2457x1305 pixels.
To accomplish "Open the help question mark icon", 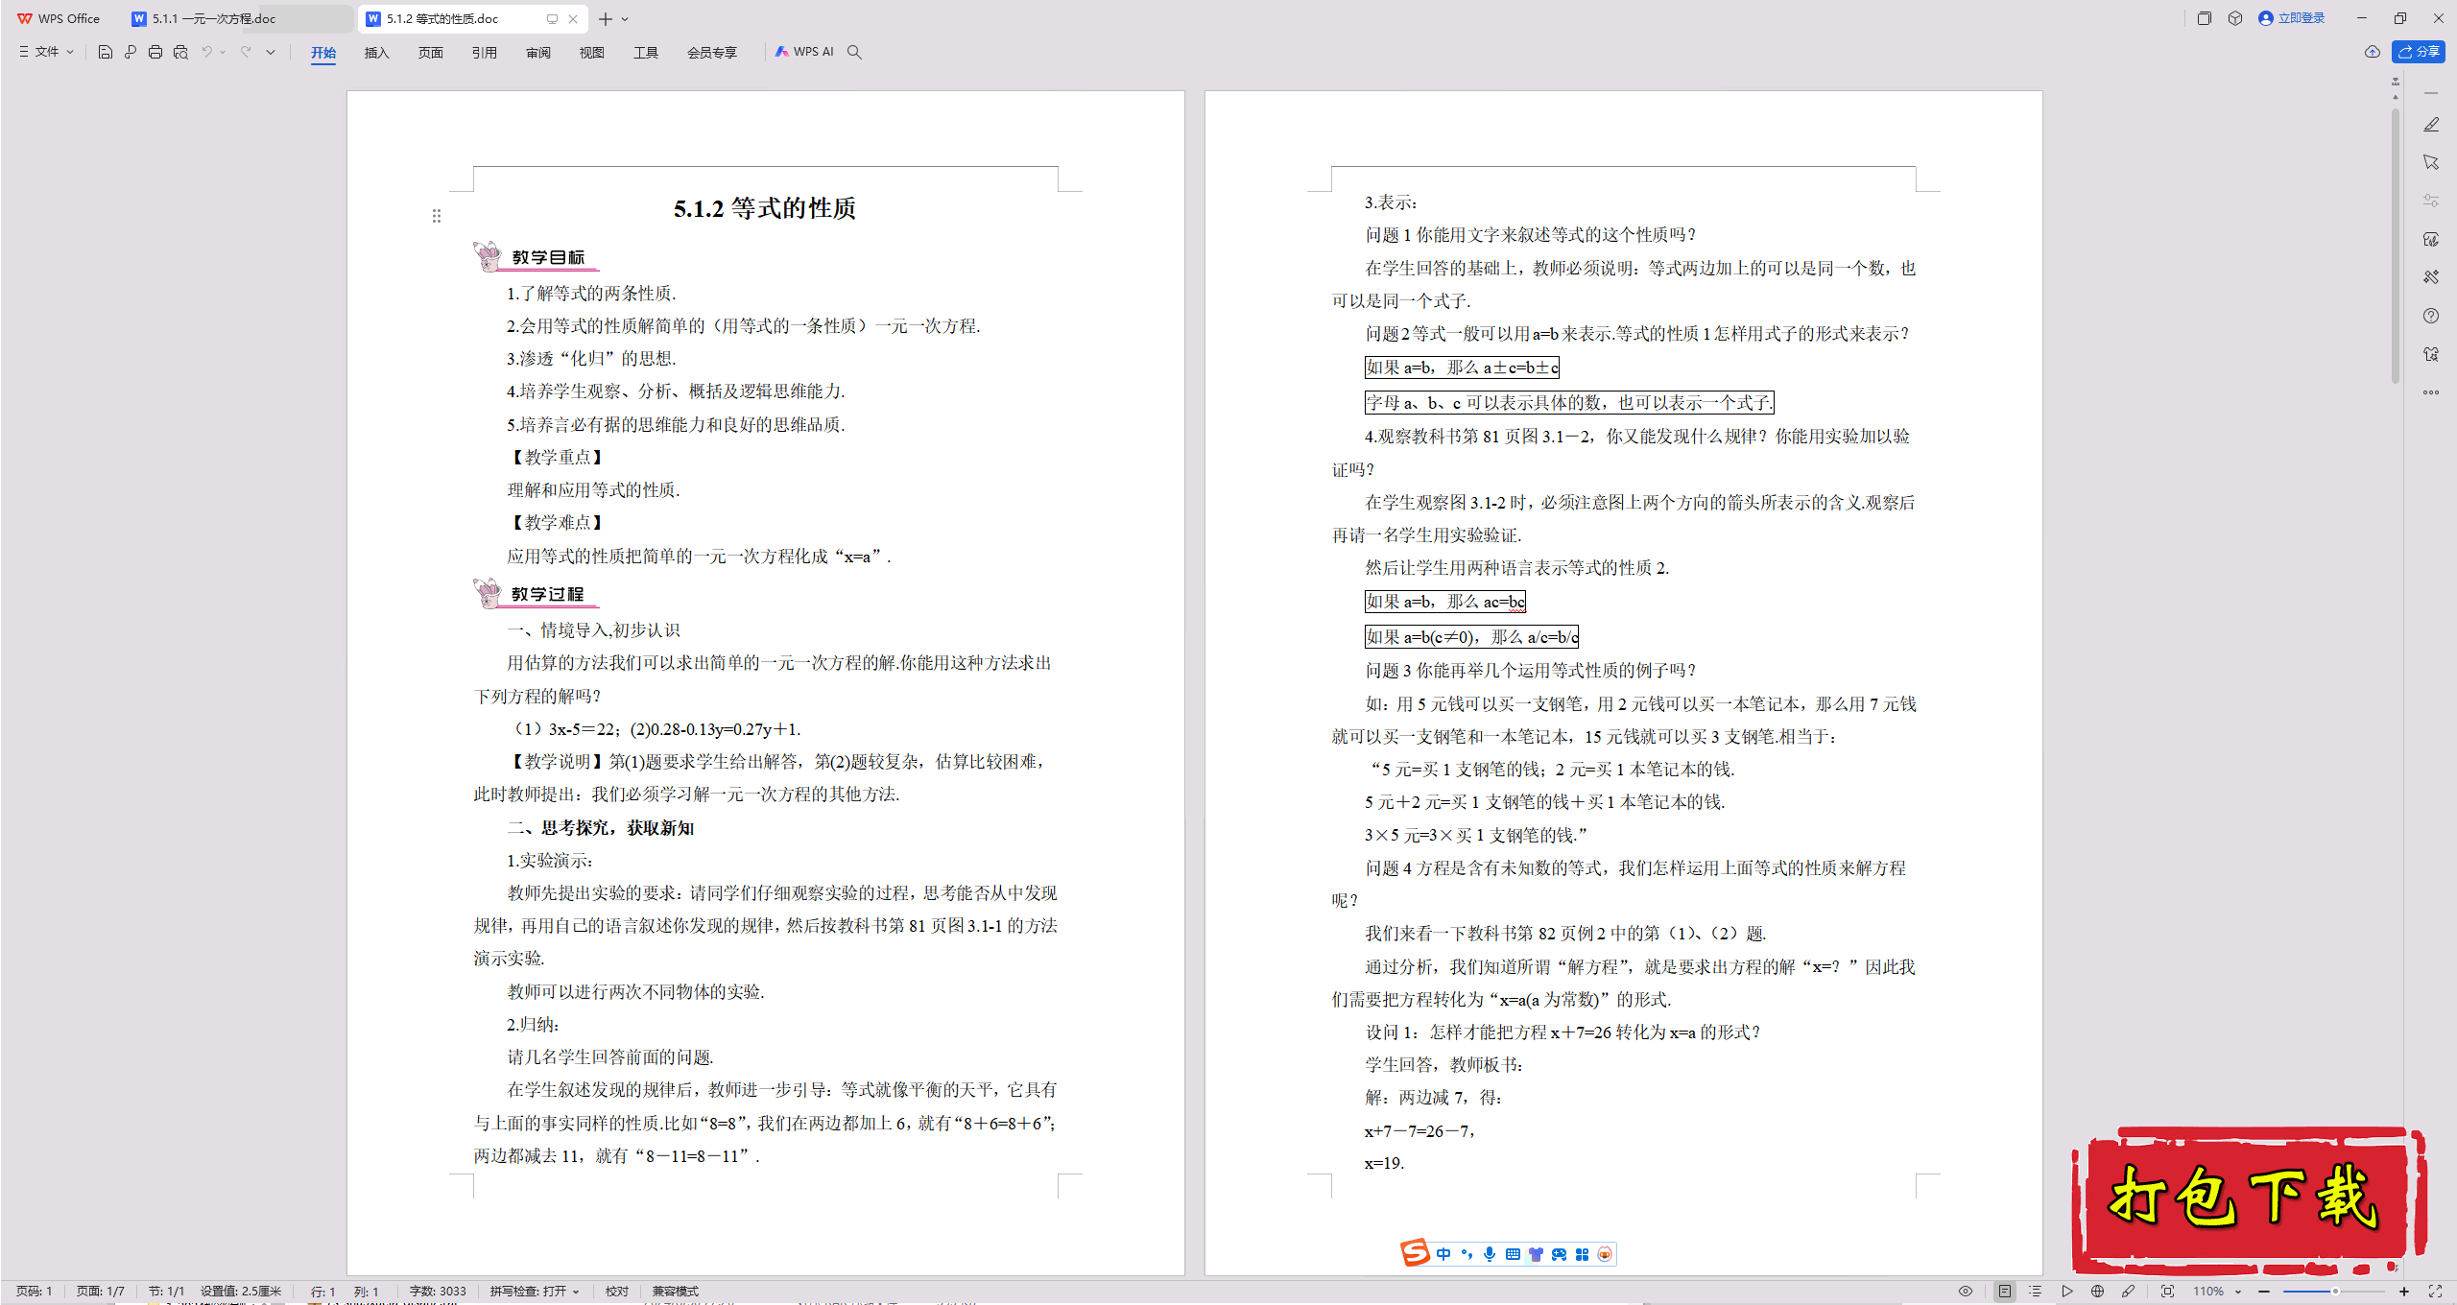I will click(x=2431, y=316).
